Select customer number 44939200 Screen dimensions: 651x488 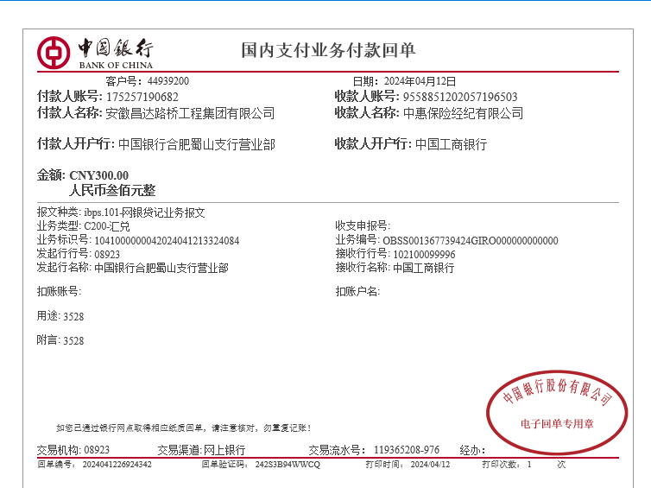pos(168,81)
